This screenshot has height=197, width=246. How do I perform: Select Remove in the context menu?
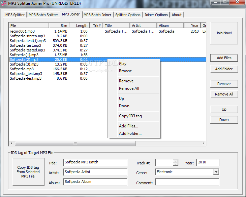134,81
